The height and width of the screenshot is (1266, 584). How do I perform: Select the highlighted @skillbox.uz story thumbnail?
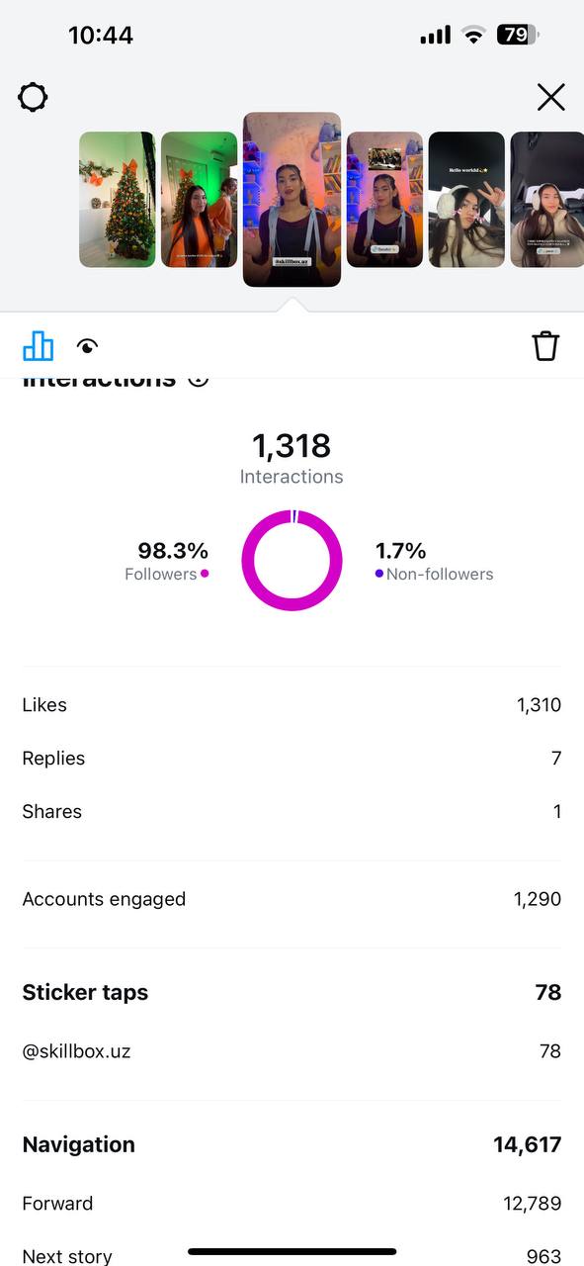click(x=292, y=200)
